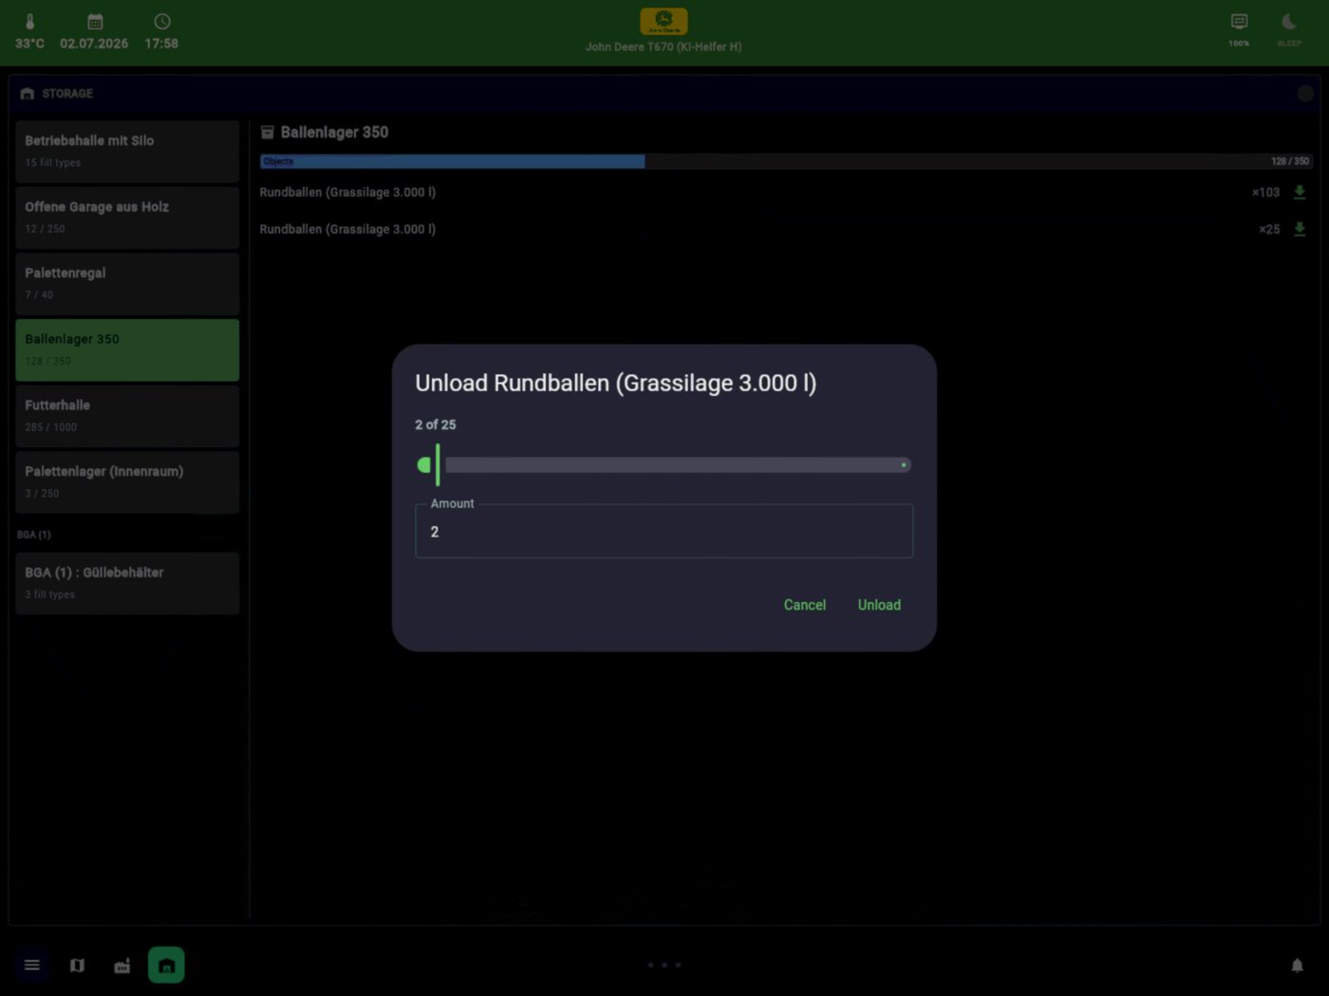Click the '02.07.2026' date text
This screenshot has width=1329, height=996.
pyautogui.click(x=94, y=44)
